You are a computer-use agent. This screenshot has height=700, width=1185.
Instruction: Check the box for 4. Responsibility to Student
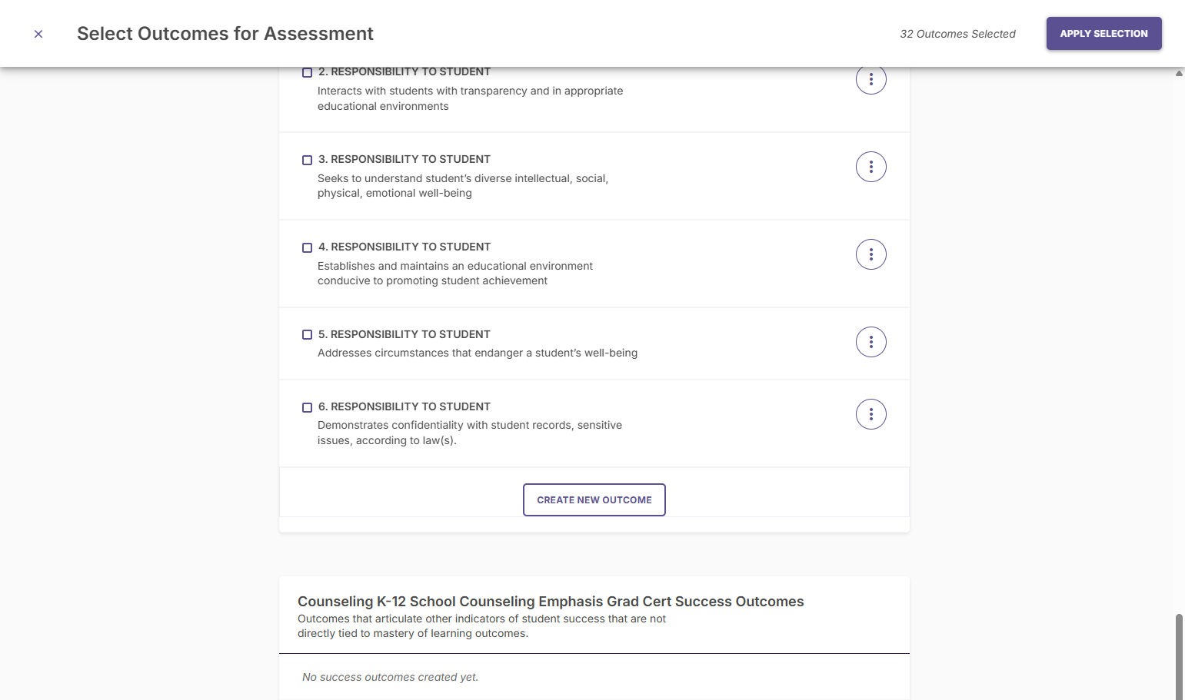pyautogui.click(x=307, y=247)
